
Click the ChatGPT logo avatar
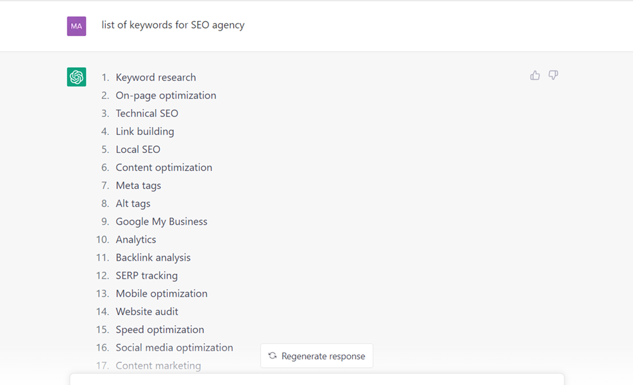[77, 77]
